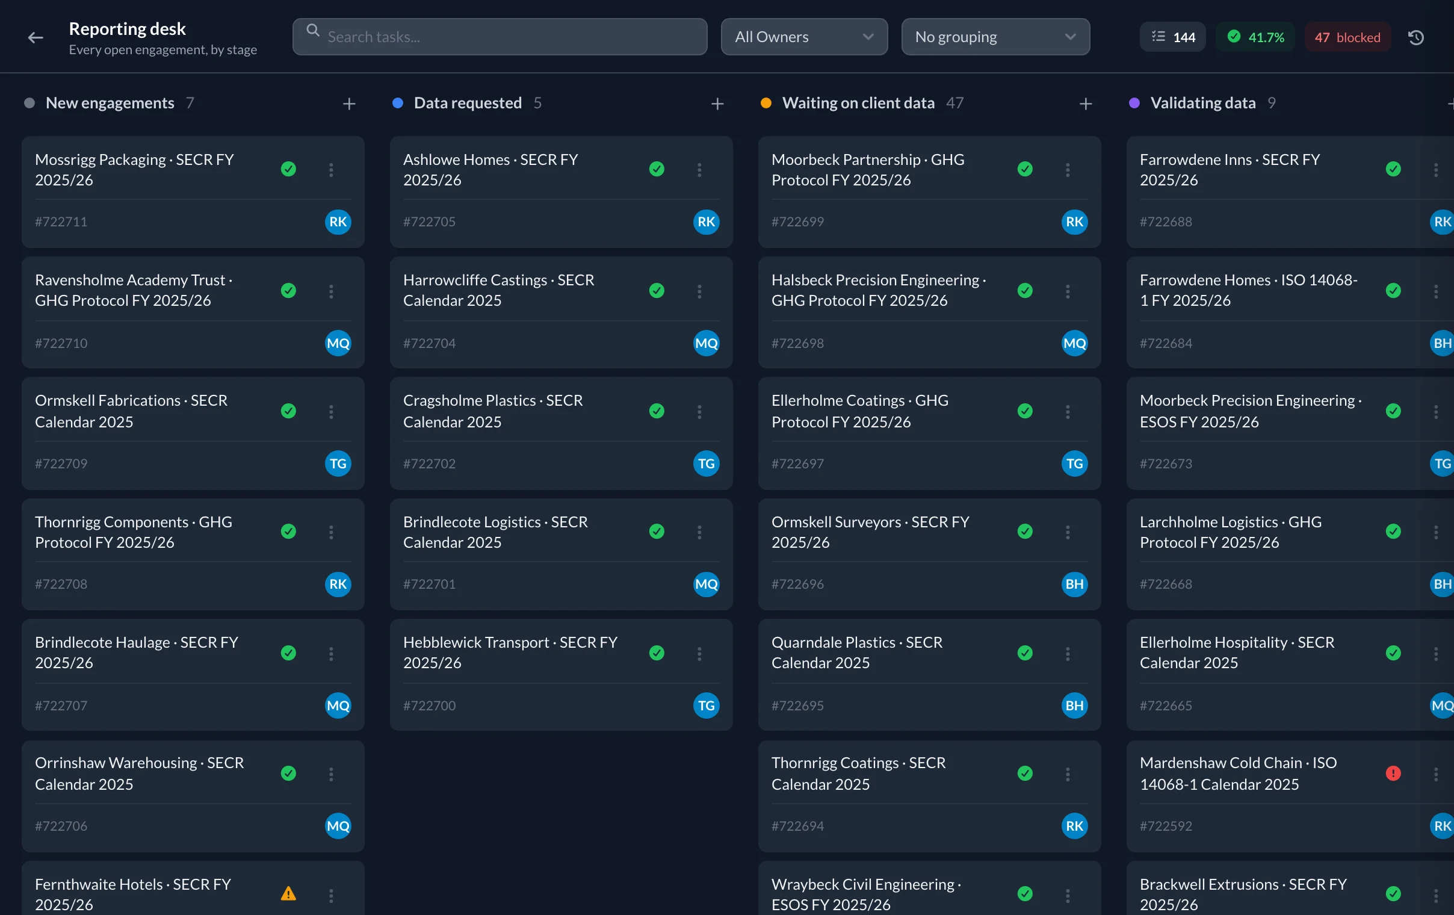Click the Reporting desk title
This screenshot has height=915, width=1454.
(x=128, y=28)
